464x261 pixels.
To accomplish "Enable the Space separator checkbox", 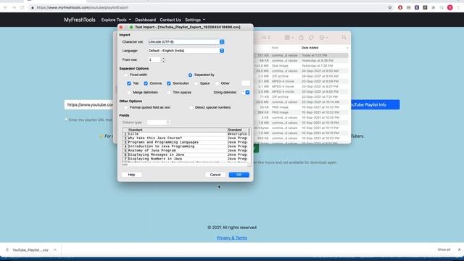I will click(x=196, y=83).
